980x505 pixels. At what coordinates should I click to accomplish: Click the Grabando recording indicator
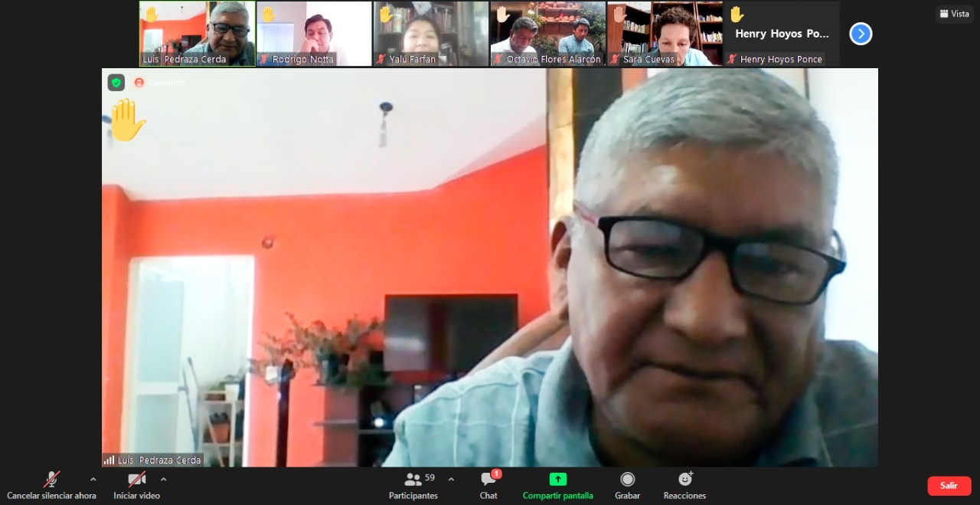click(160, 83)
